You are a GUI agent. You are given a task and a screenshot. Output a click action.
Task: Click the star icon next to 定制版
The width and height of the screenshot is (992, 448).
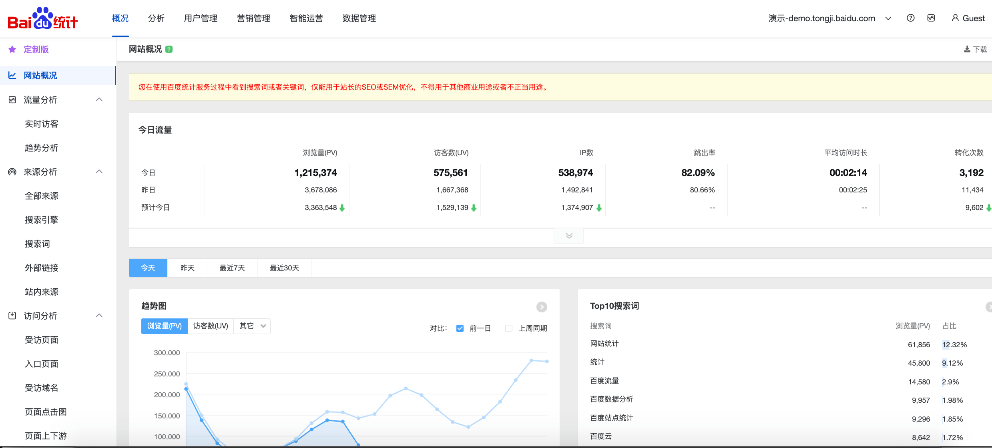point(12,49)
